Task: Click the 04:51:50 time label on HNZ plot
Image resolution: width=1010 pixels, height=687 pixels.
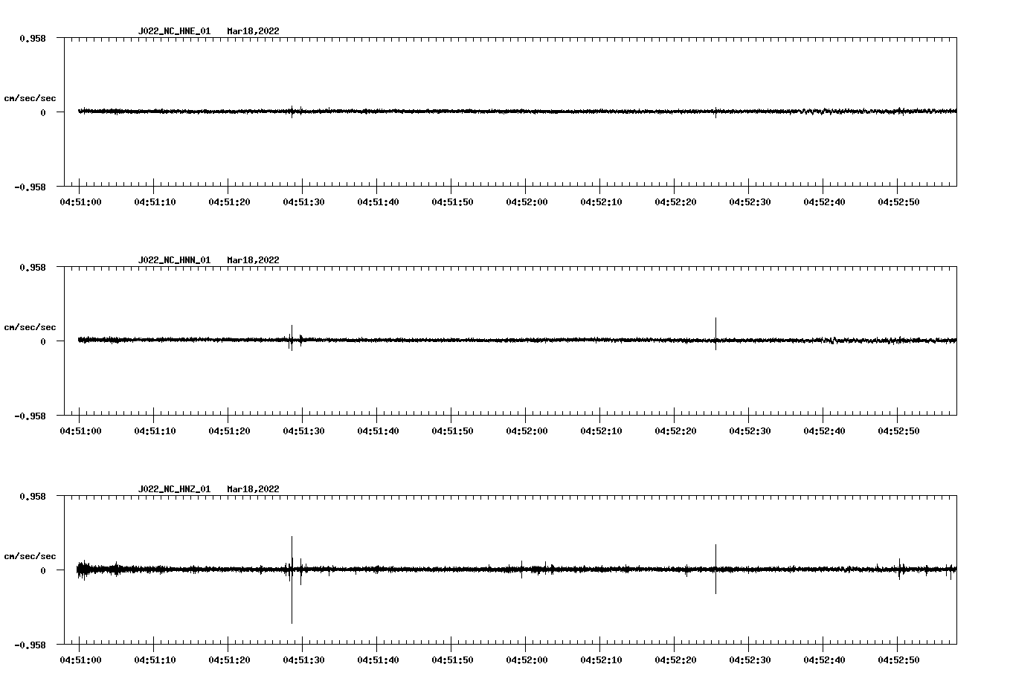Action: click(x=452, y=660)
